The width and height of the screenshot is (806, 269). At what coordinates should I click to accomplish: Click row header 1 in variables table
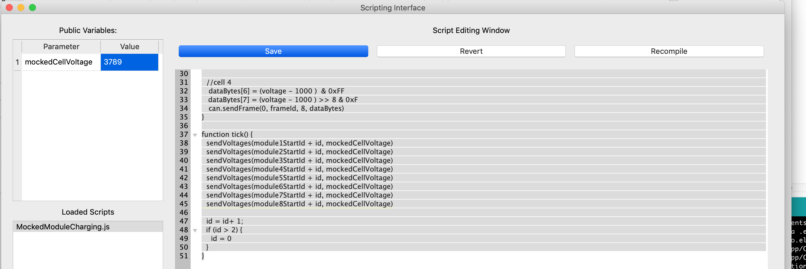click(17, 62)
